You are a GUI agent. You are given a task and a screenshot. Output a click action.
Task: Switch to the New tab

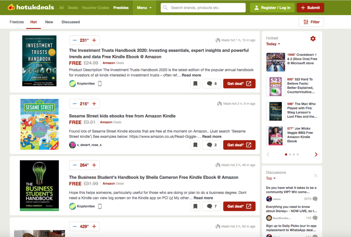pos(49,22)
